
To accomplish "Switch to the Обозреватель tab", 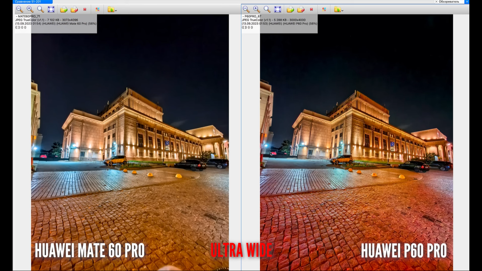I will point(449,2).
